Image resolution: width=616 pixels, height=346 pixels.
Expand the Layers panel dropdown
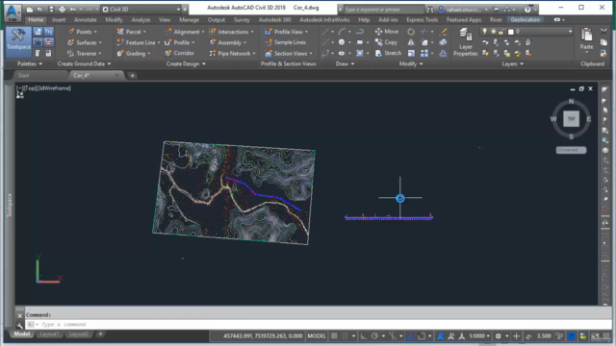tap(513, 63)
